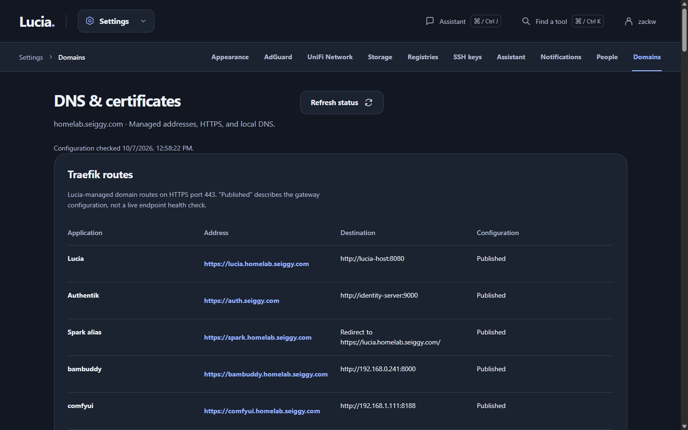The height and width of the screenshot is (430, 688).
Task: Click destination http://lucia-host:8080
Action: pos(372,258)
